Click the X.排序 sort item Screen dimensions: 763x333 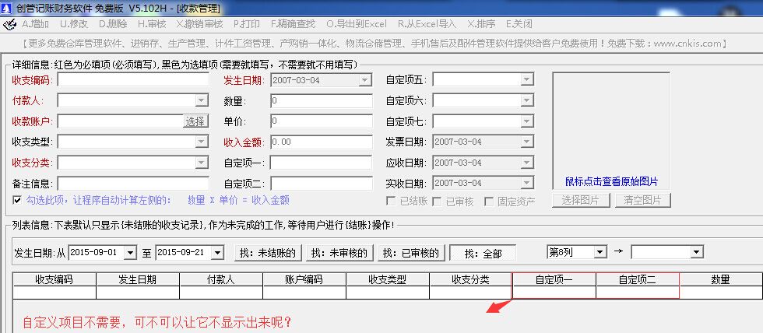pyautogui.click(x=480, y=23)
